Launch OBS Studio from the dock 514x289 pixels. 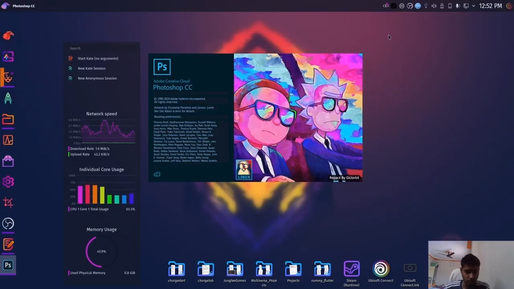coord(8,224)
